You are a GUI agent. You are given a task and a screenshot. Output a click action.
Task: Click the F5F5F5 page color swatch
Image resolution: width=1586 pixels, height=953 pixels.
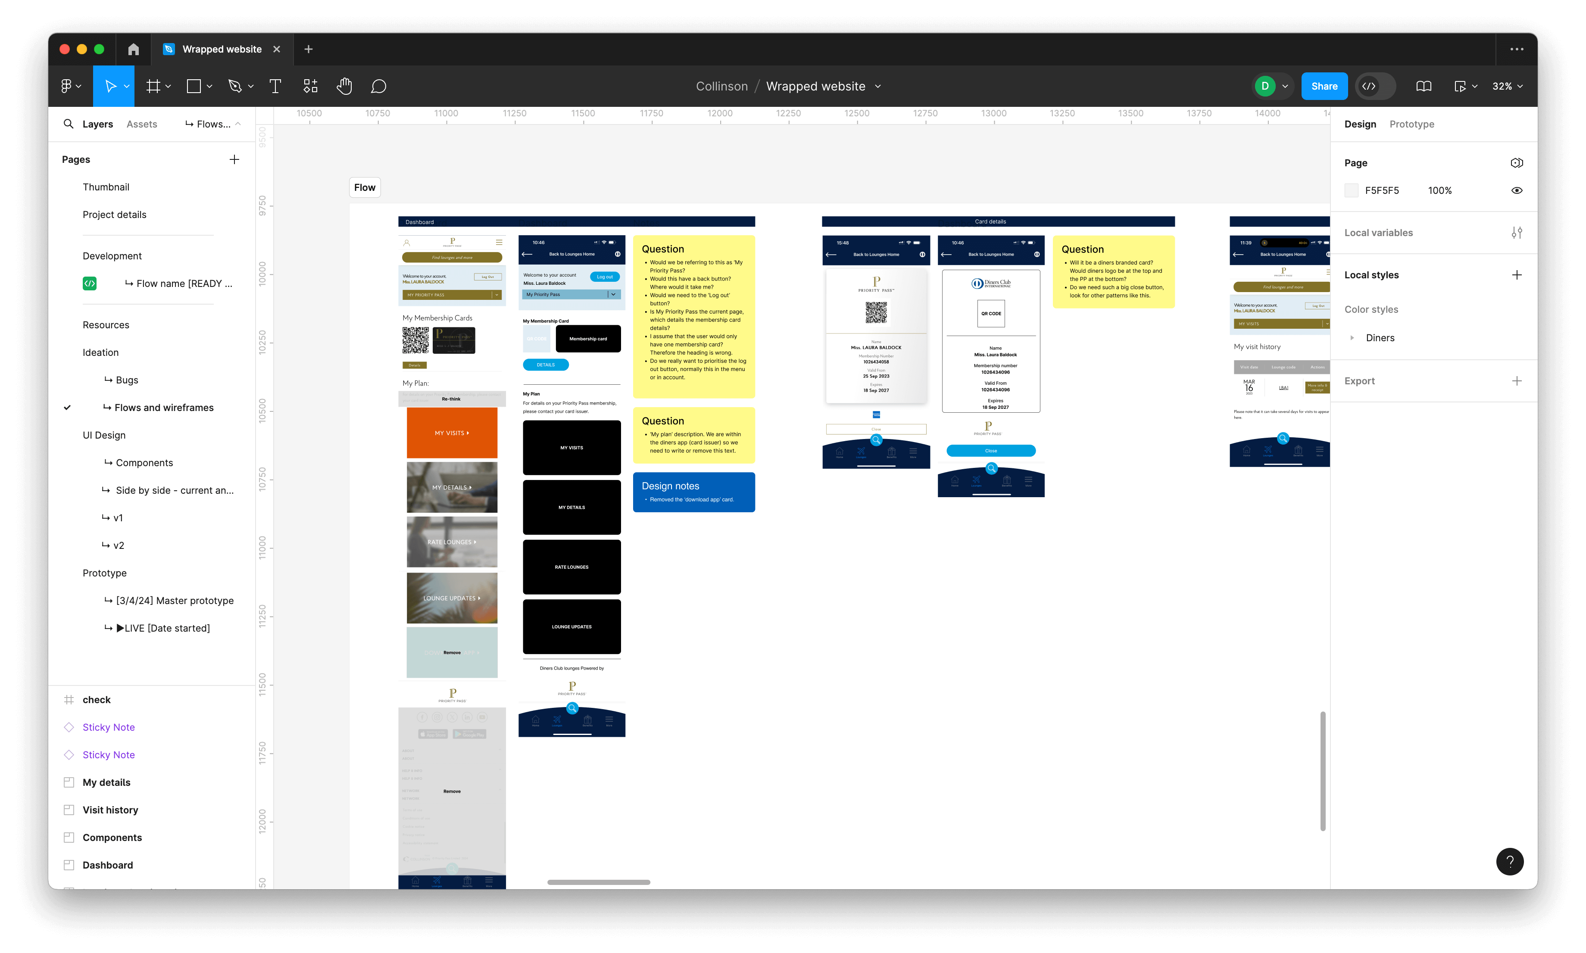[x=1352, y=190]
